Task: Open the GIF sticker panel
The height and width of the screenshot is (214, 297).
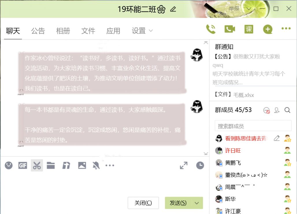Action: click(23, 165)
